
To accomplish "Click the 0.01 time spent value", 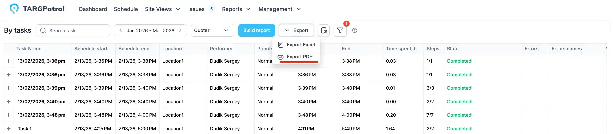I will (391, 88).
